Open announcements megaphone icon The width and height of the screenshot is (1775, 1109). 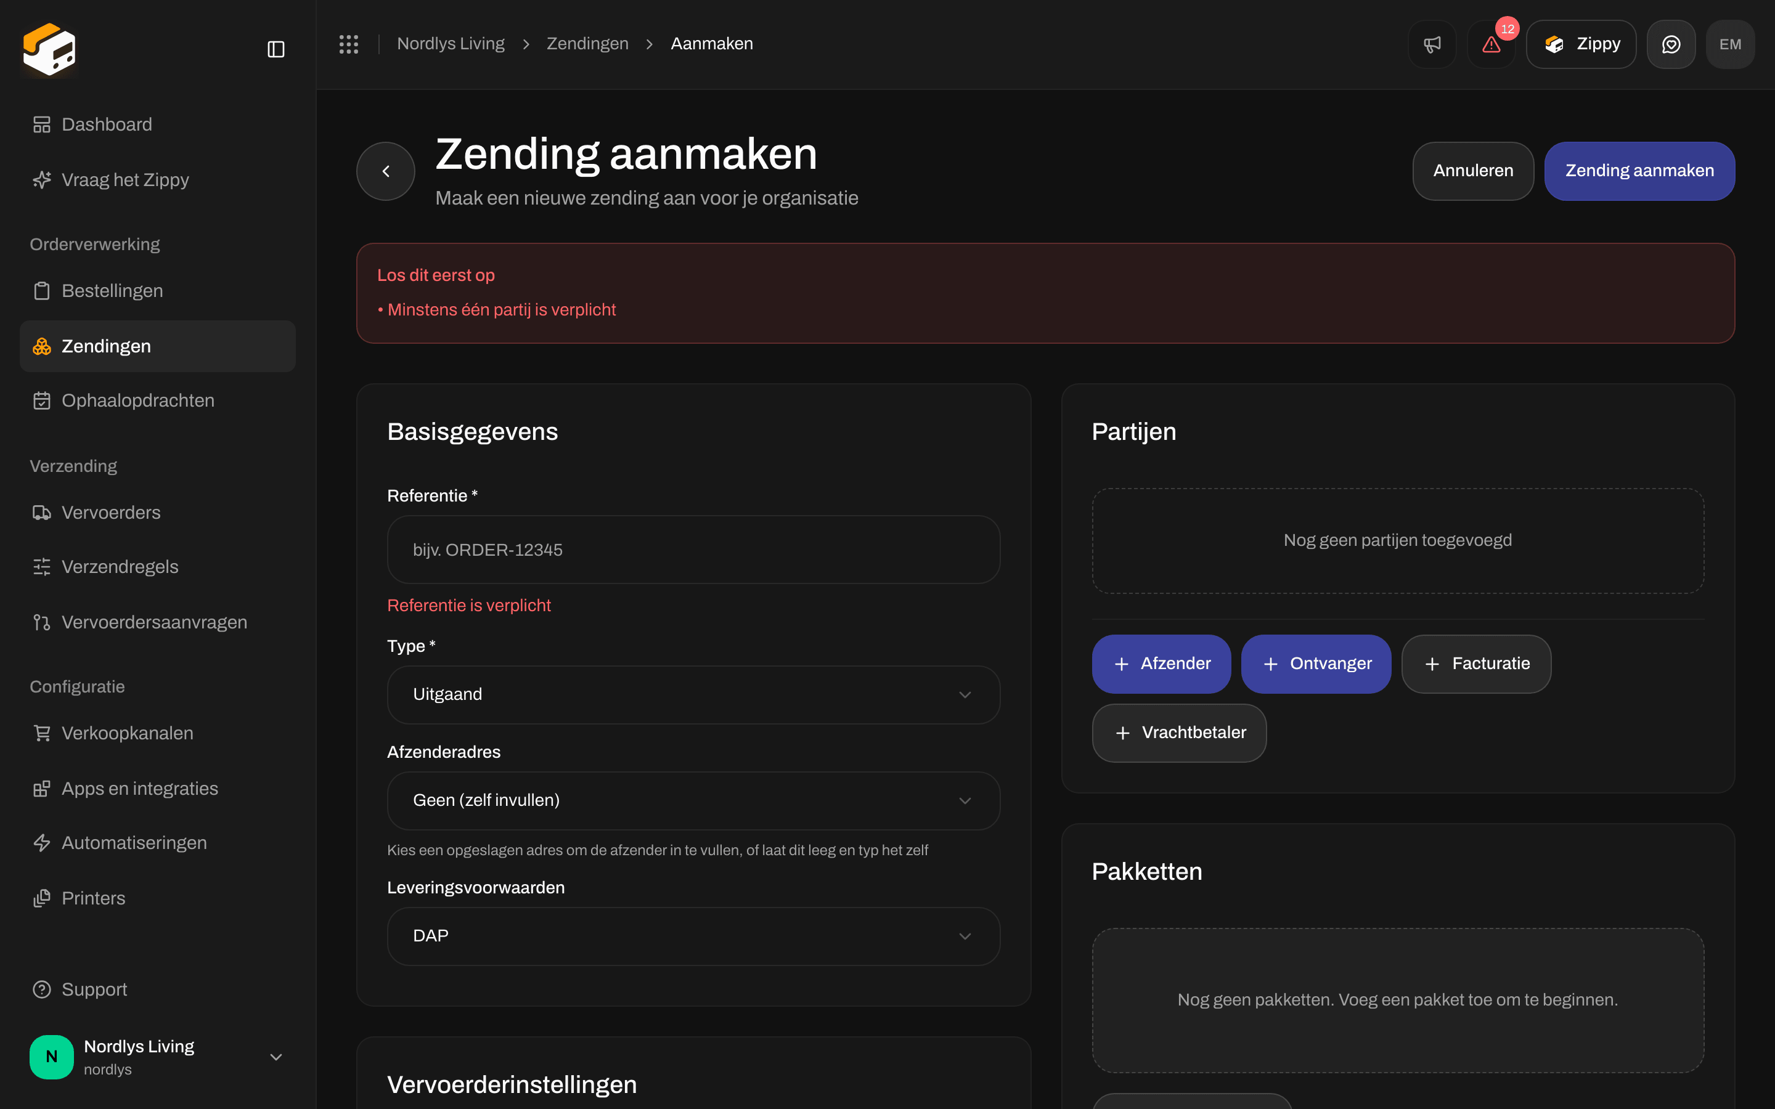1432,44
